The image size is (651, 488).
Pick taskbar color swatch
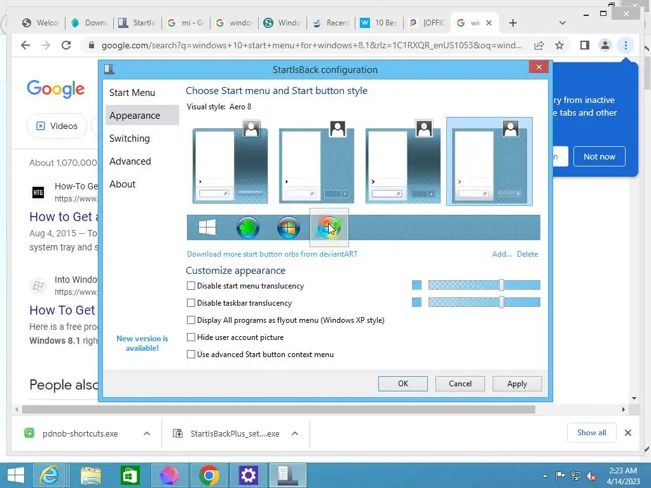click(416, 302)
